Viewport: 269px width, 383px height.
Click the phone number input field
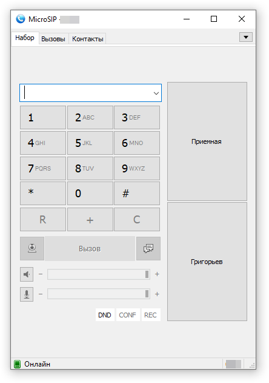click(90, 93)
